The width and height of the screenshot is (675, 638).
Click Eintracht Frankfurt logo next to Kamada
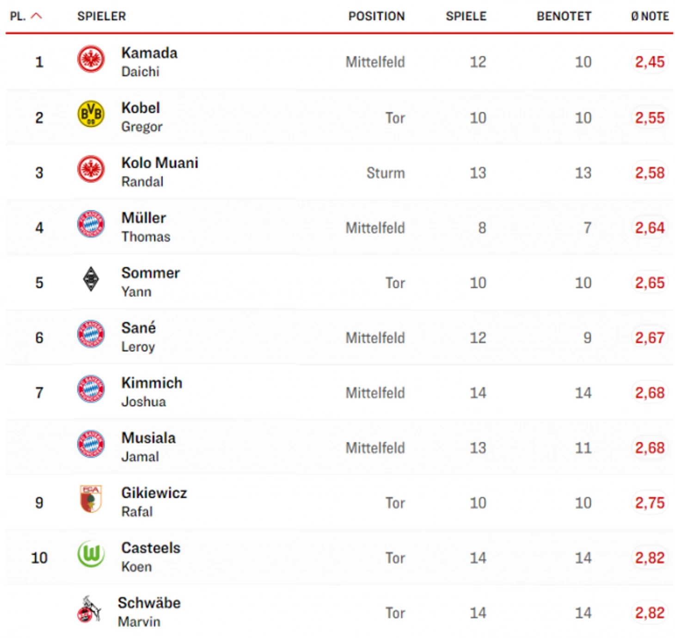[x=91, y=59]
